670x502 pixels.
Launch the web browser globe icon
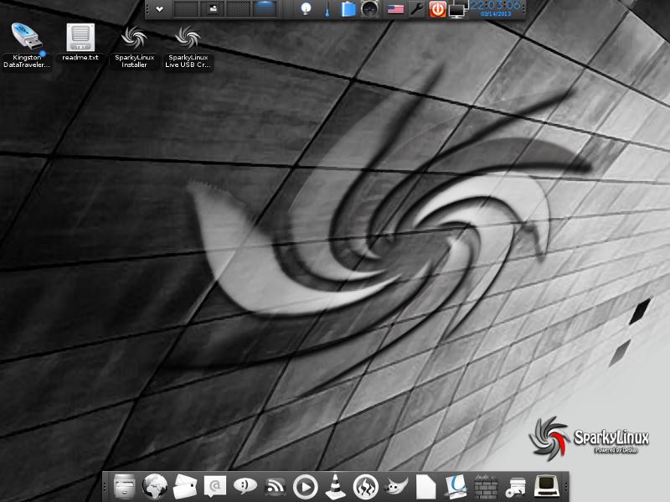(155, 486)
